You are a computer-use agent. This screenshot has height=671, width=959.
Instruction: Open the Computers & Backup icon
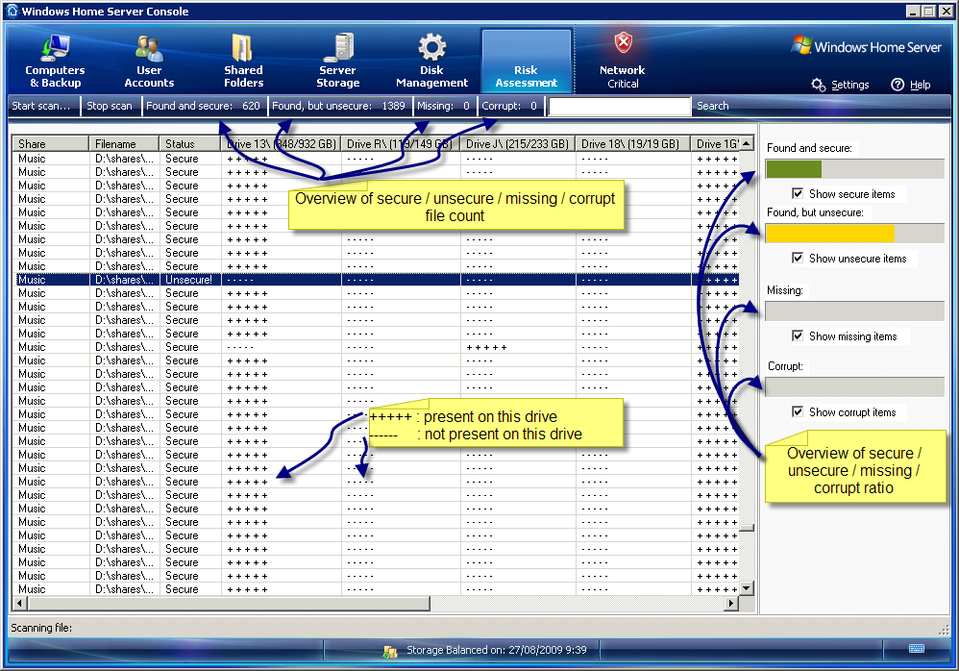tap(56, 48)
